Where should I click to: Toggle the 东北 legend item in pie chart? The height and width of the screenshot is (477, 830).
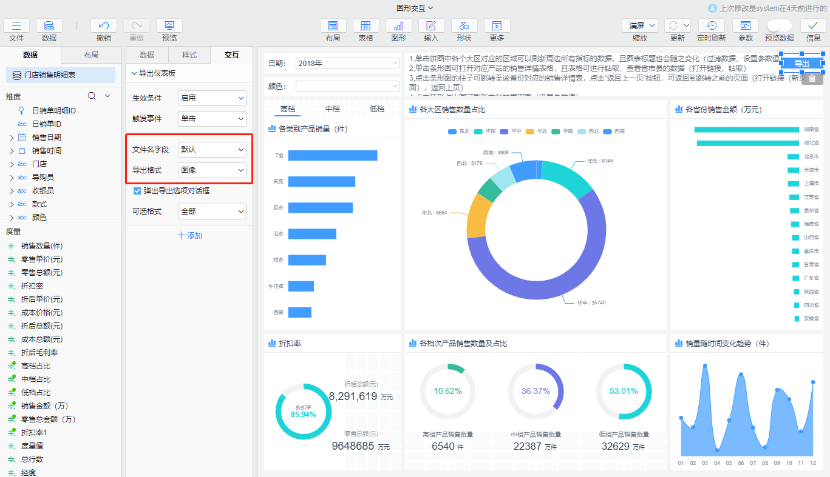[459, 132]
